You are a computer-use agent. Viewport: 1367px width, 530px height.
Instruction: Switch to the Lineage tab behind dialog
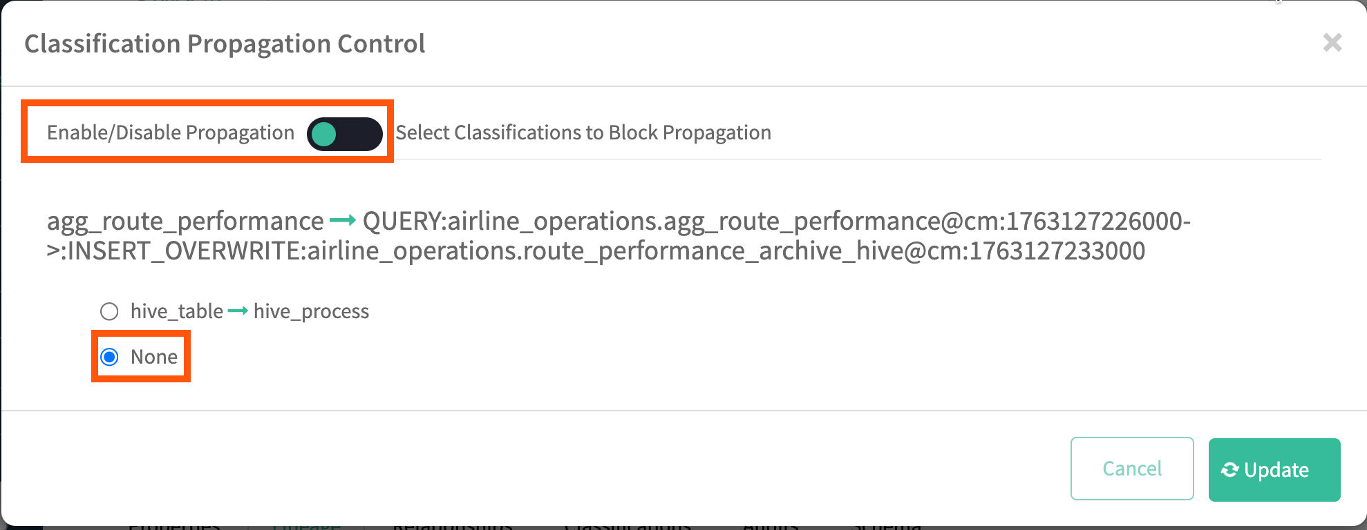(x=306, y=526)
